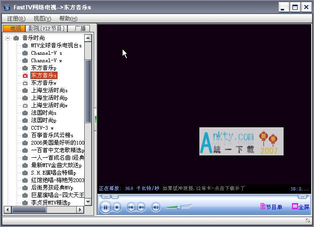This screenshot has width=314, height=227.
Task: Click the red TV icon of 东方音乐s
Action: pyautogui.click(x=25, y=75)
